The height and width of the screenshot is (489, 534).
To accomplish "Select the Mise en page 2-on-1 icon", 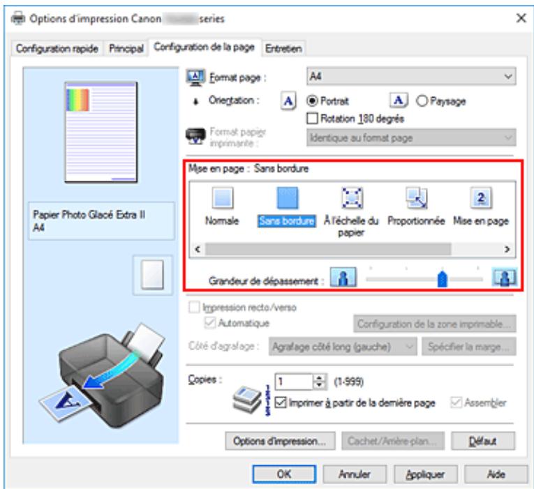I will [481, 197].
